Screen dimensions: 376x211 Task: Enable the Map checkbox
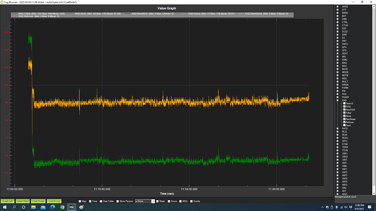80,201
